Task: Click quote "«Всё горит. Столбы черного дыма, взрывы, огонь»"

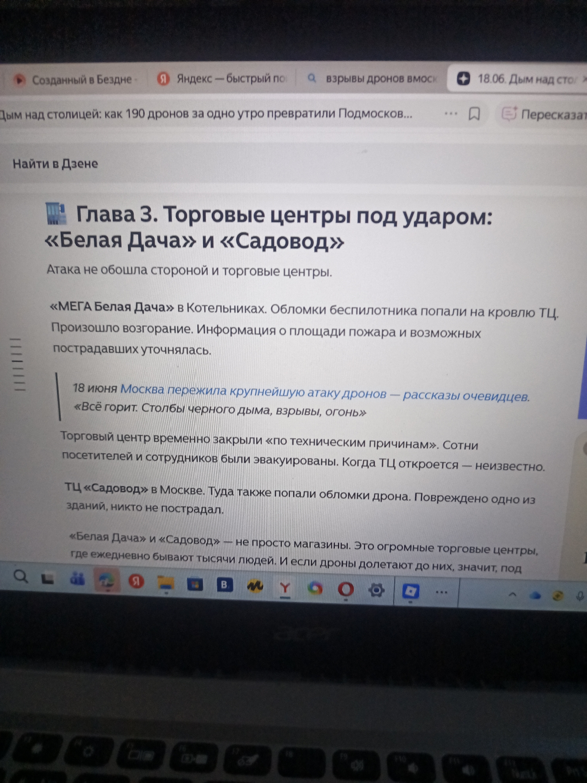Action: 220,410
